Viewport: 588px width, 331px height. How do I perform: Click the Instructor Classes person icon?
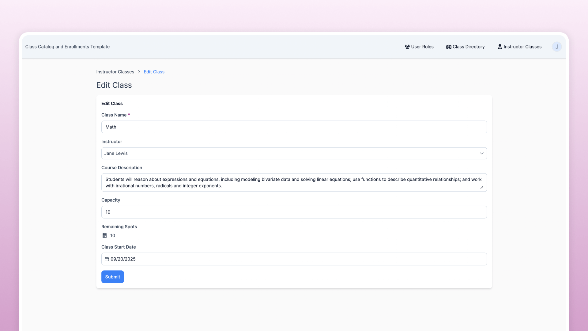point(500,47)
